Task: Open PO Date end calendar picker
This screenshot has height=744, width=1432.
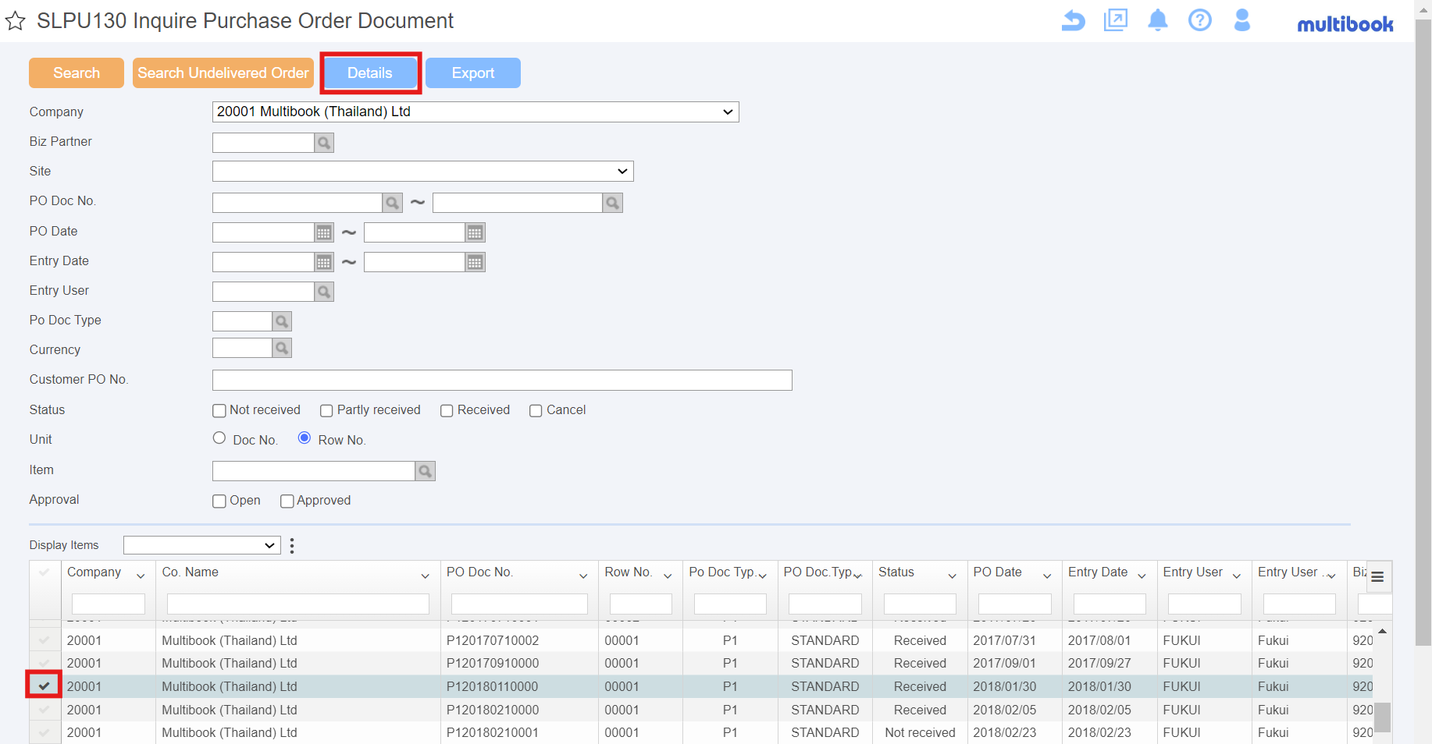Action: (x=475, y=232)
